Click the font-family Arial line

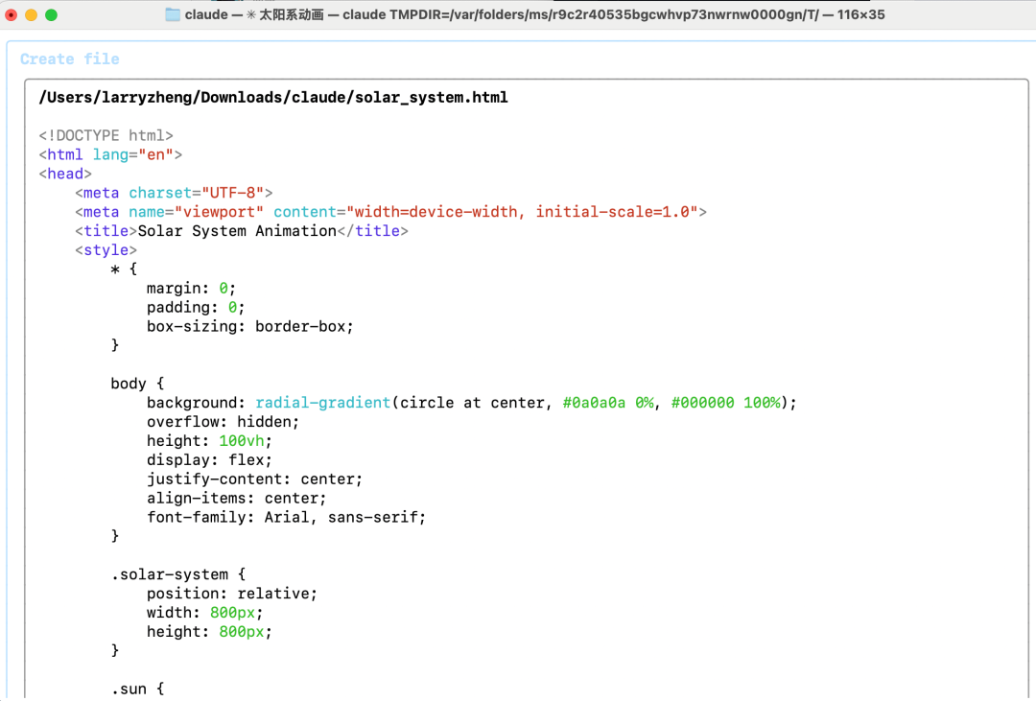[286, 517]
